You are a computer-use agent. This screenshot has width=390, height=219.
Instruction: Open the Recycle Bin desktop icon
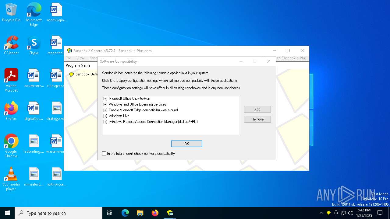pyautogui.click(x=11, y=12)
